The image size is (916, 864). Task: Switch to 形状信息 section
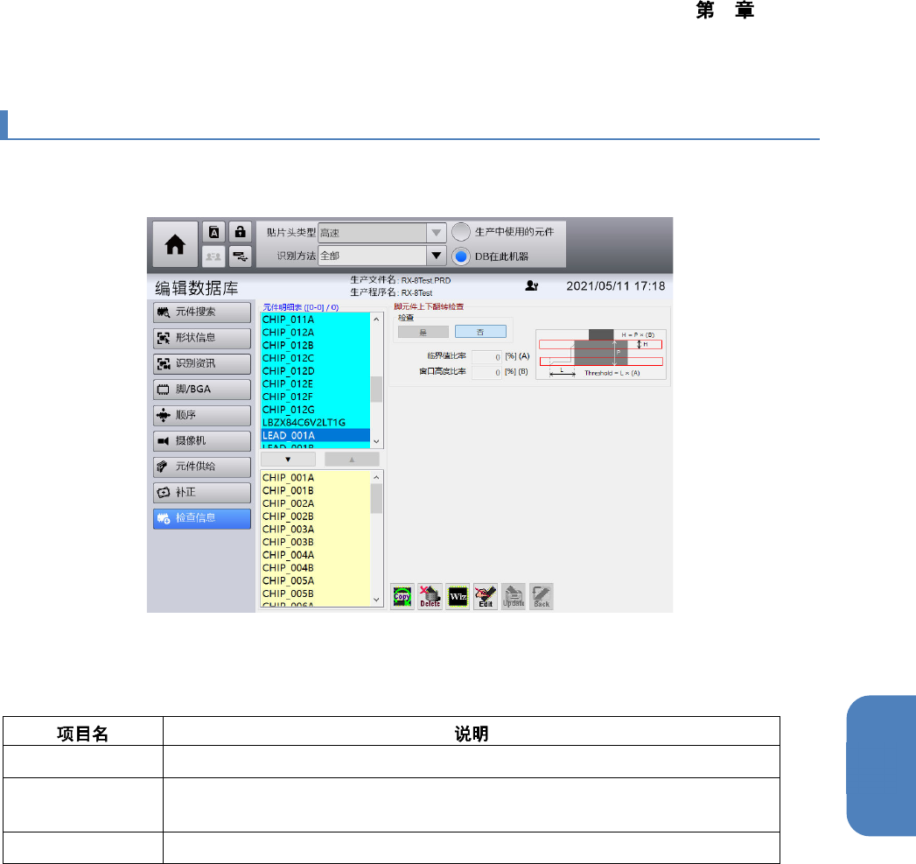pyautogui.click(x=202, y=338)
